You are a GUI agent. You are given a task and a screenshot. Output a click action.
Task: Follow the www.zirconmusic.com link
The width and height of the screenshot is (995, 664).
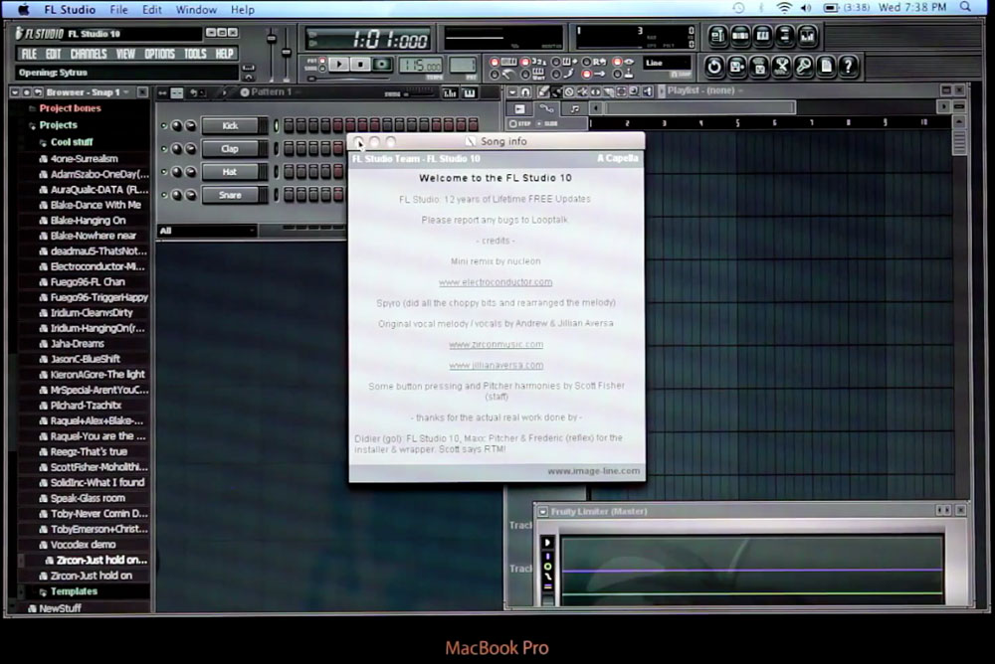point(496,344)
